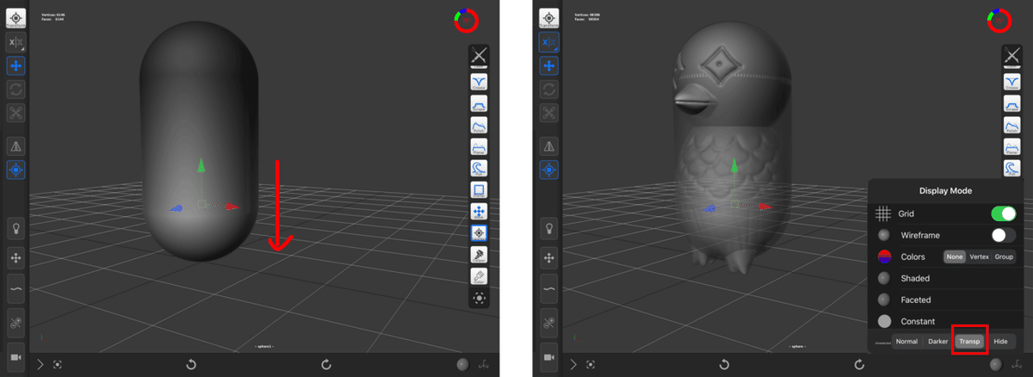This screenshot has width=1033, height=377.
Task: Choose Darker unselected display
Action: [x=937, y=342]
